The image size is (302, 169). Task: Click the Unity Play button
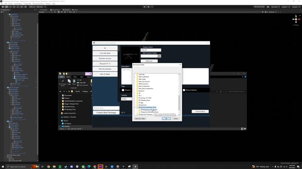[144, 7]
